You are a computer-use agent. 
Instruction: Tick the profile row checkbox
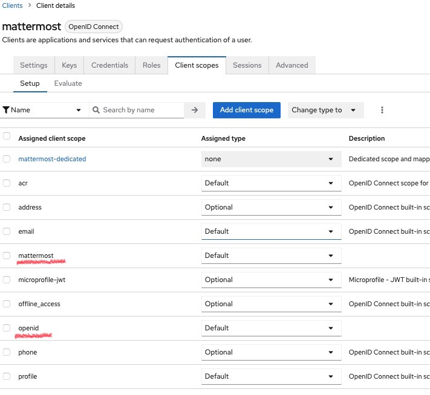(x=7, y=376)
